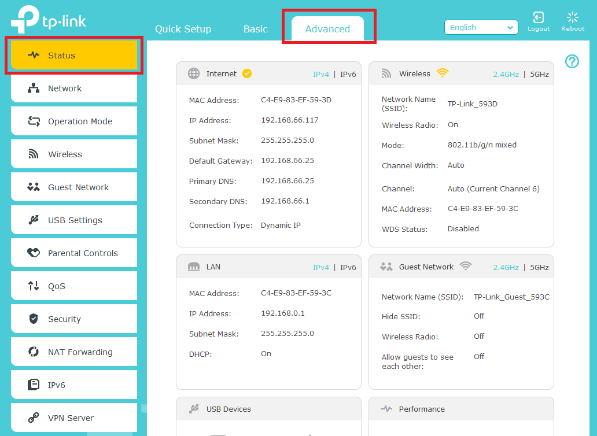Open the Quick Setup tab
This screenshot has height=436, width=597.
pyautogui.click(x=183, y=29)
